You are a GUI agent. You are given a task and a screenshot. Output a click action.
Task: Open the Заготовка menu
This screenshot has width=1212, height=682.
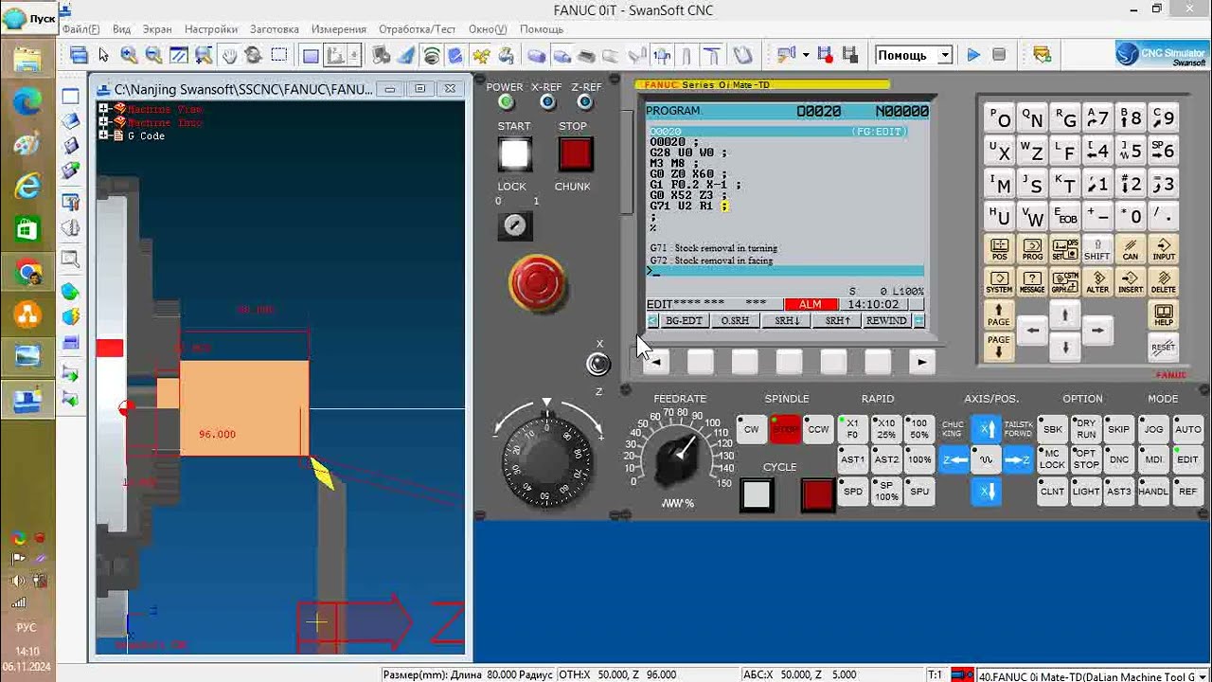pyautogui.click(x=275, y=29)
